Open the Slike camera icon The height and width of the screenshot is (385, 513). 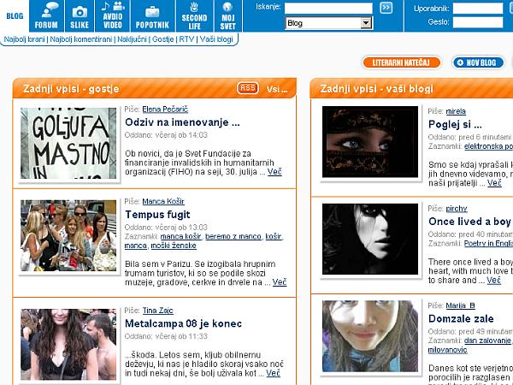pyautogui.click(x=80, y=15)
